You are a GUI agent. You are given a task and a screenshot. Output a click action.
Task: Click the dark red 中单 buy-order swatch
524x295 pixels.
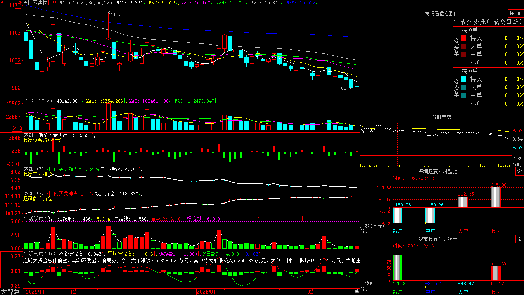click(x=464, y=54)
